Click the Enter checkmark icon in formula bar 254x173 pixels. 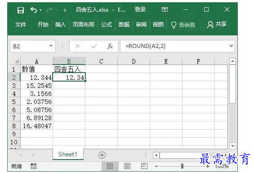click(x=94, y=47)
